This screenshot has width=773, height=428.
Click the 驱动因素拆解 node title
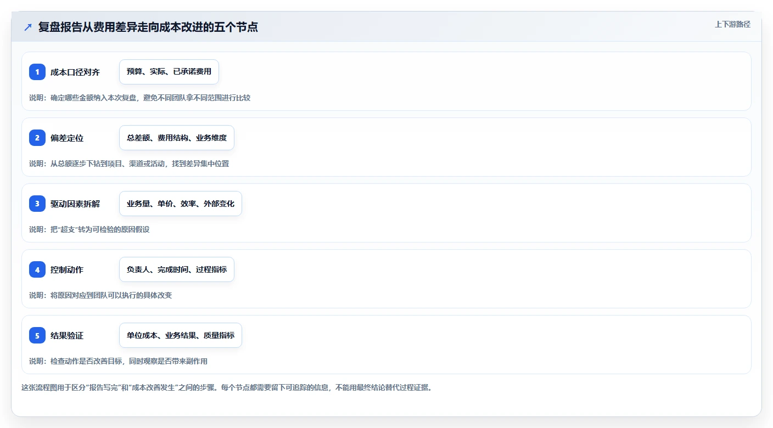tap(75, 204)
